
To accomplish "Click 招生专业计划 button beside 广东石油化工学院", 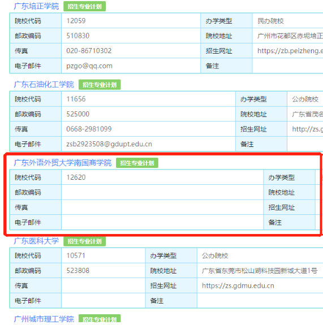I will click(x=100, y=85).
